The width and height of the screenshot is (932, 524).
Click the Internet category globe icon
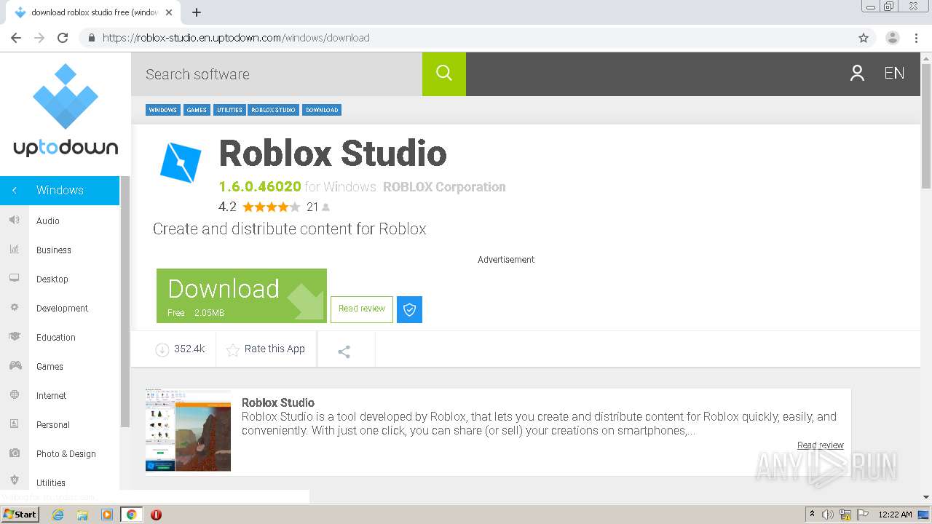pos(14,395)
